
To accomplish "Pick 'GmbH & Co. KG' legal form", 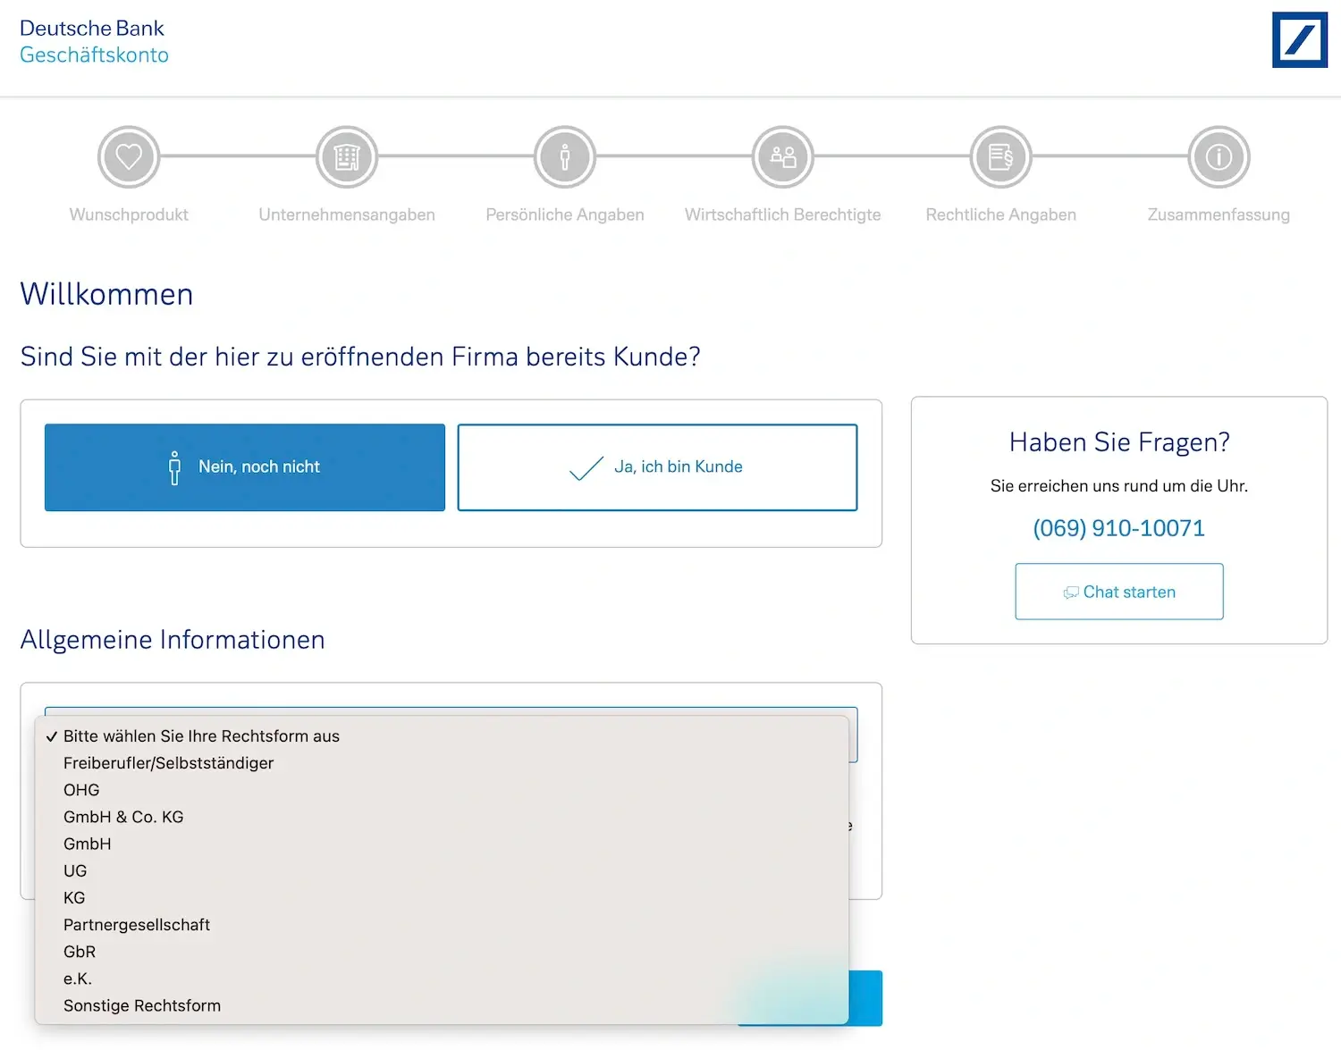I will 442,817.
